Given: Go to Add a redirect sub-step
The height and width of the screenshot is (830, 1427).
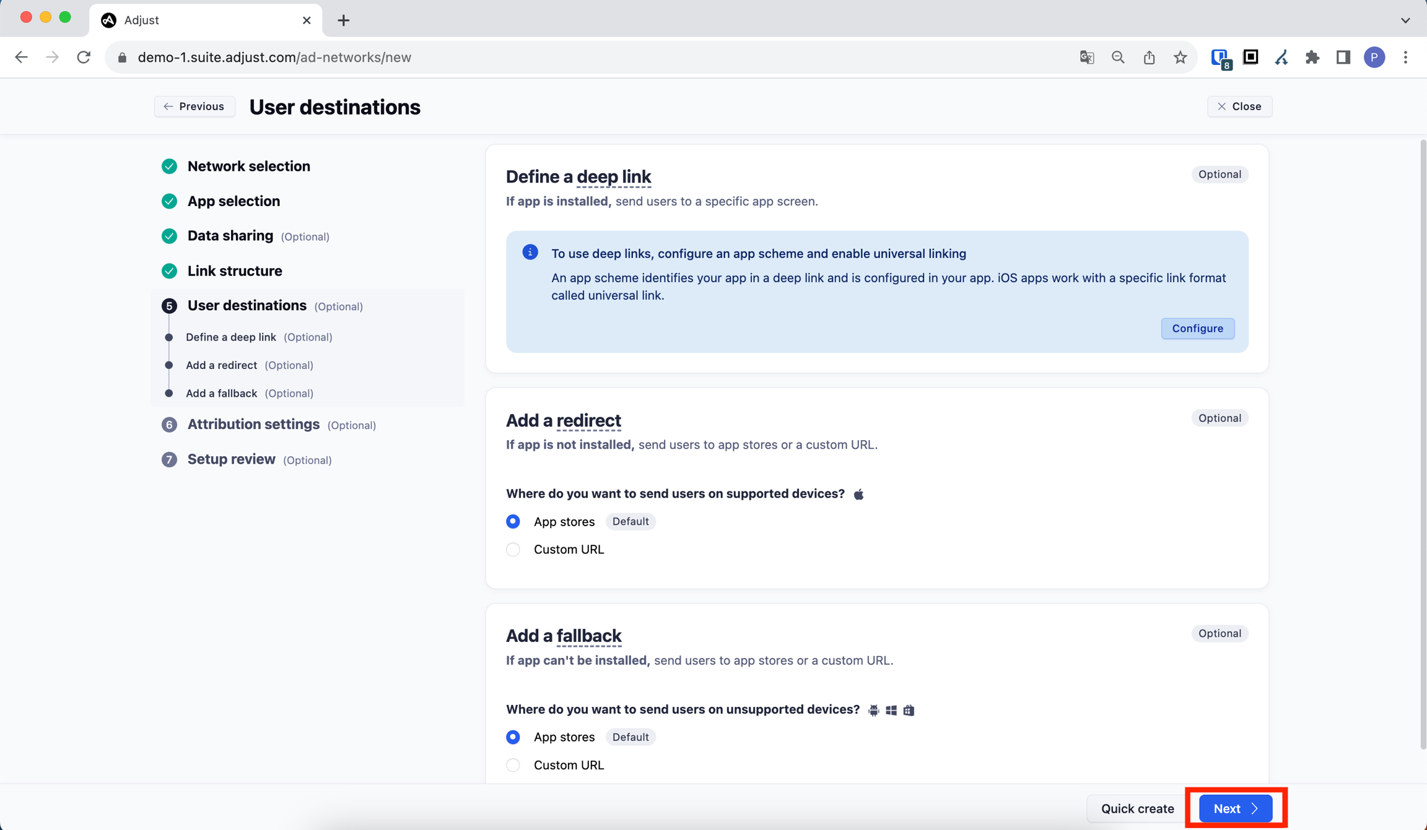Looking at the screenshot, I should 221,365.
